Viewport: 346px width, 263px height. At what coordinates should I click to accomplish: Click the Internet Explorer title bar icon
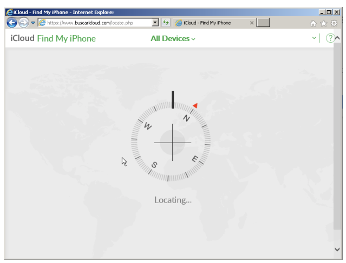pos(9,12)
